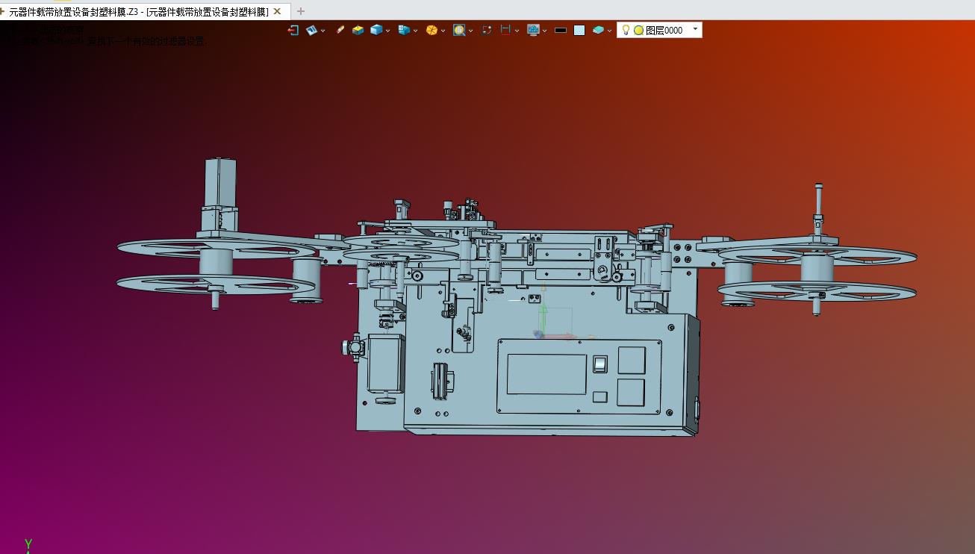Click the yellow-topped box display icon
Viewport: 975px width, 554px height.
coord(358,30)
